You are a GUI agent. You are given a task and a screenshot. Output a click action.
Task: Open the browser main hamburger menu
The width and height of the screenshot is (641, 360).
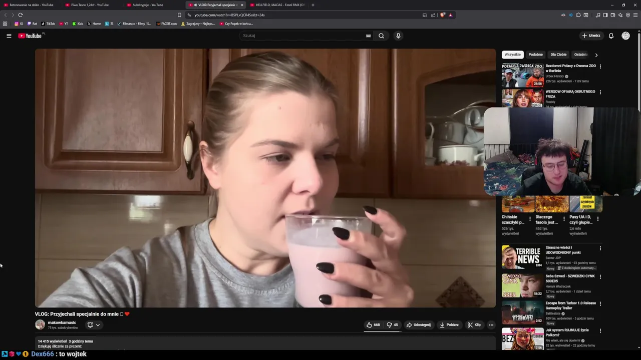636,15
